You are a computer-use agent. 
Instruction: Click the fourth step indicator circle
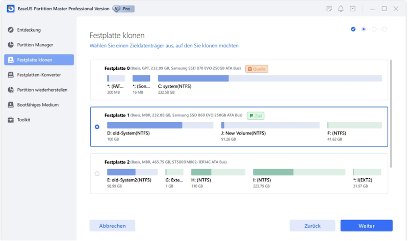(x=385, y=29)
